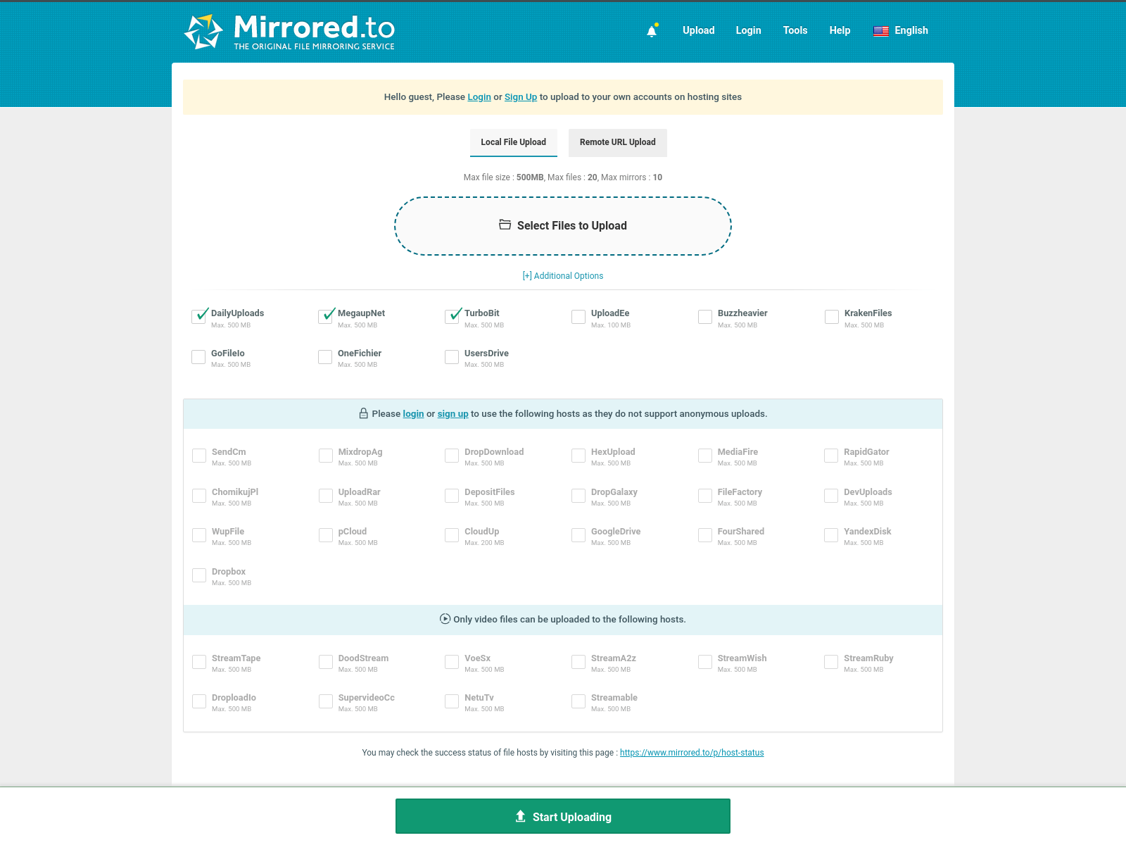
Task: Switch to the Local File Upload tab
Action: pos(514,142)
